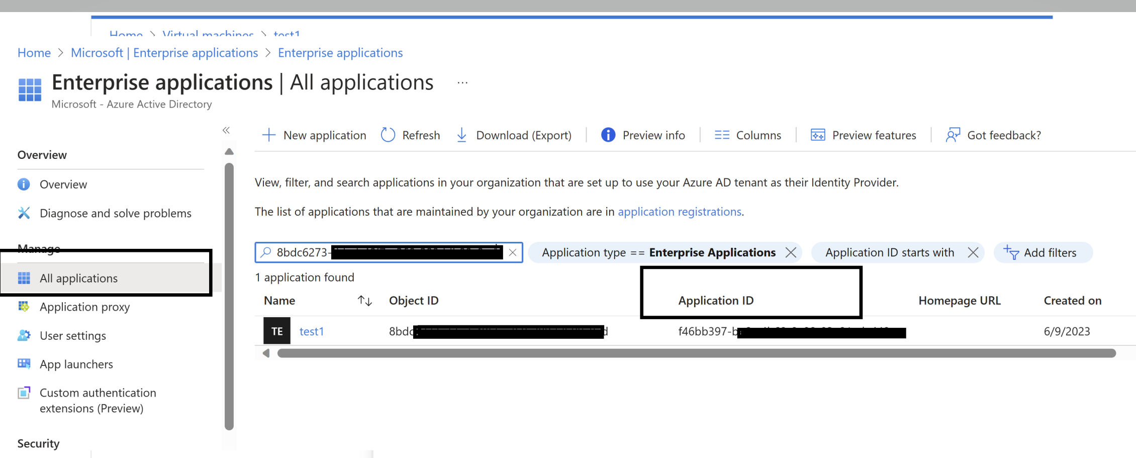Open Preview features

click(x=818, y=135)
